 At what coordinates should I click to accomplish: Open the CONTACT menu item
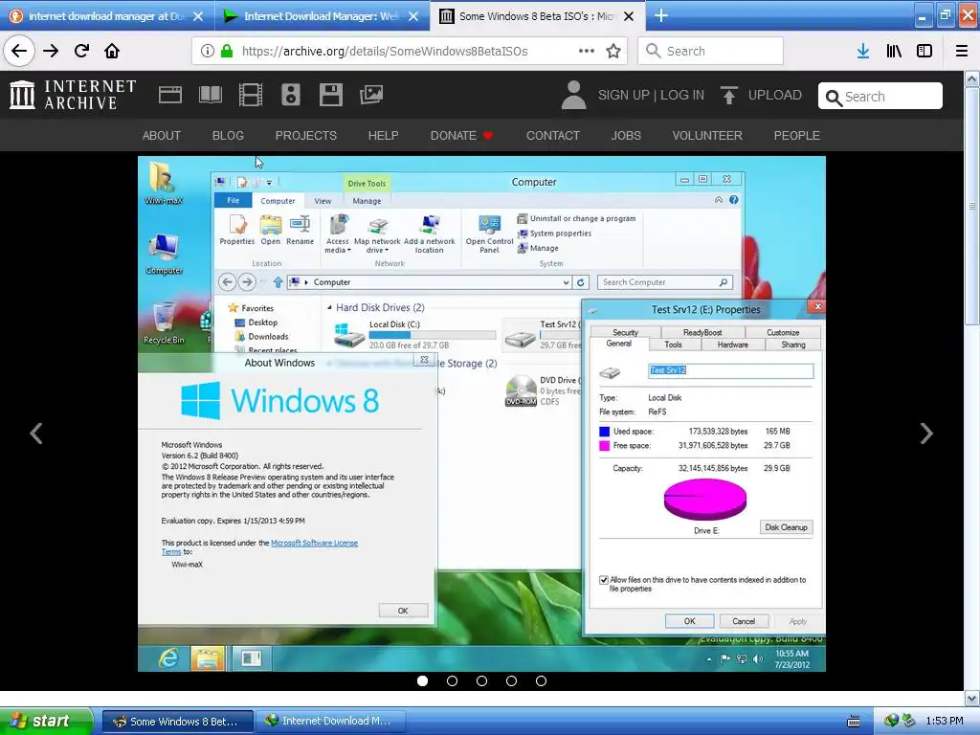[x=553, y=136]
